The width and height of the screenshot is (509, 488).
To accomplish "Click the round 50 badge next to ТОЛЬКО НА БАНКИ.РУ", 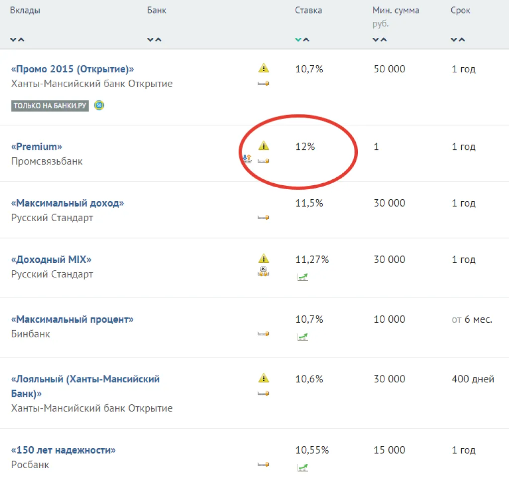I will point(99,105).
